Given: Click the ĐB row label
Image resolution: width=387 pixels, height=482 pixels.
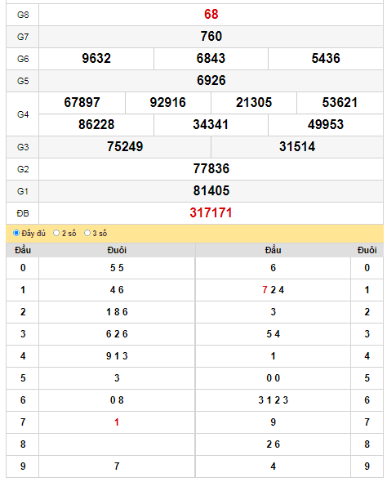Looking at the screenshot, I should 23,213.
